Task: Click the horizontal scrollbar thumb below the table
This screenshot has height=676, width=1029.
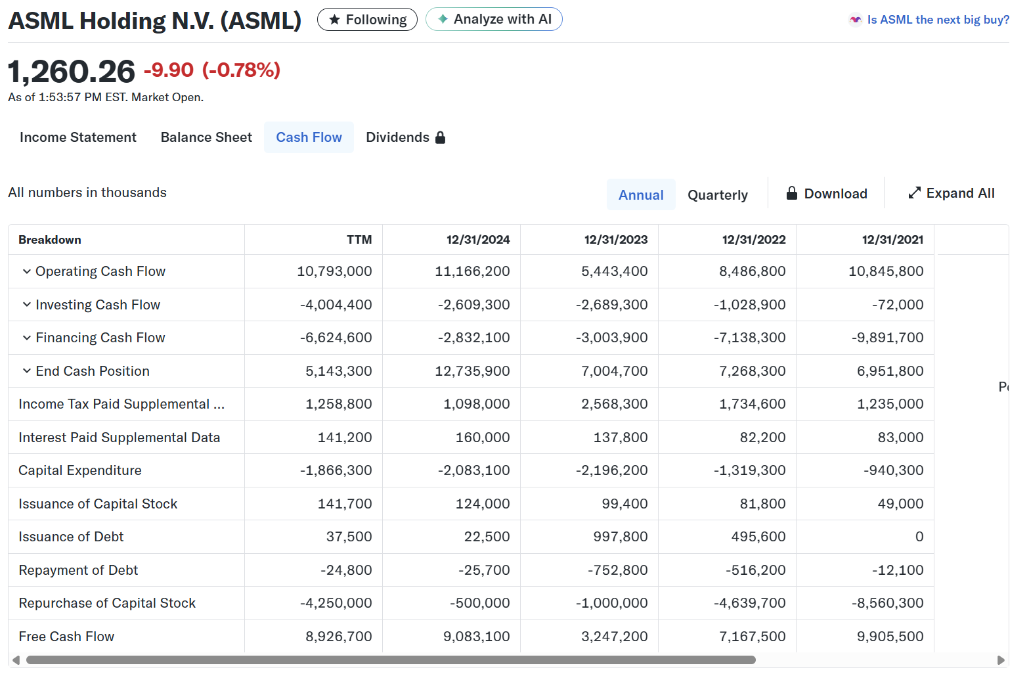Action: tap(391, 660)
